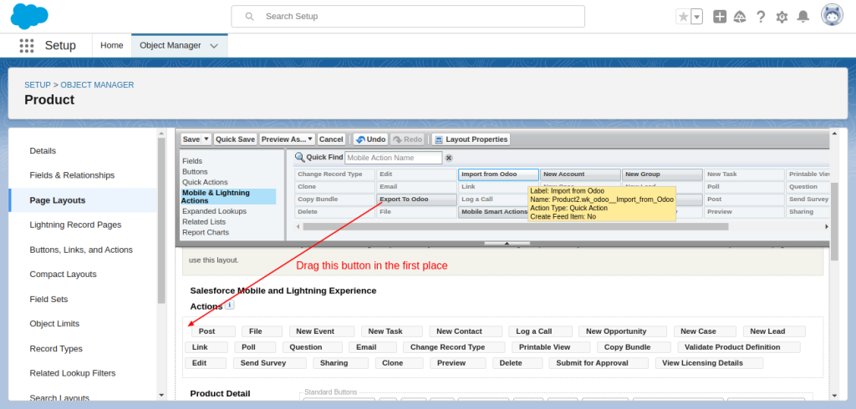
Task: Click the Actions info icon
Action: click(230, 305)
